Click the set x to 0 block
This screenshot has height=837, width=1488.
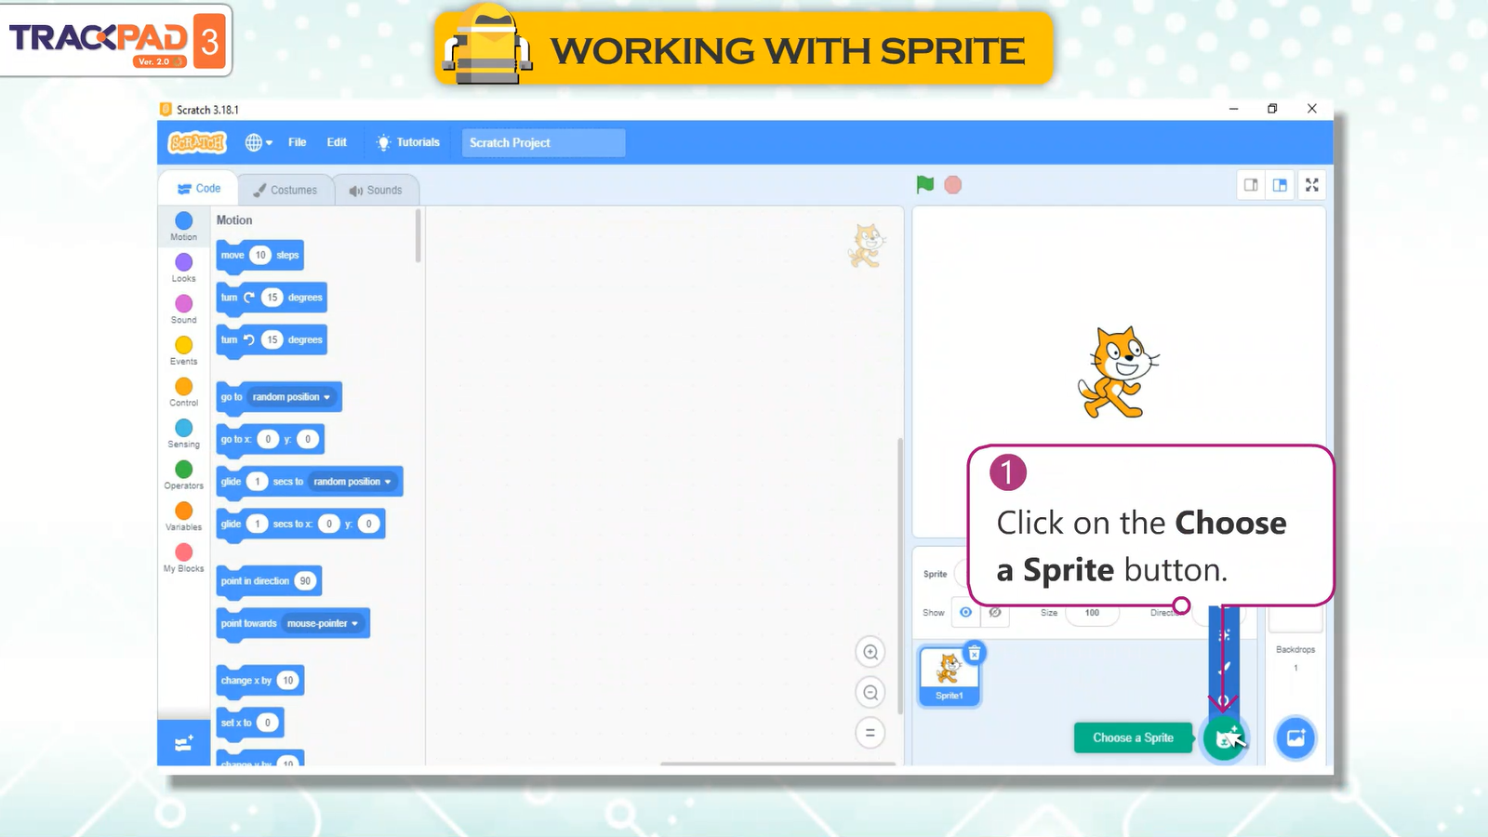(249, 723)
